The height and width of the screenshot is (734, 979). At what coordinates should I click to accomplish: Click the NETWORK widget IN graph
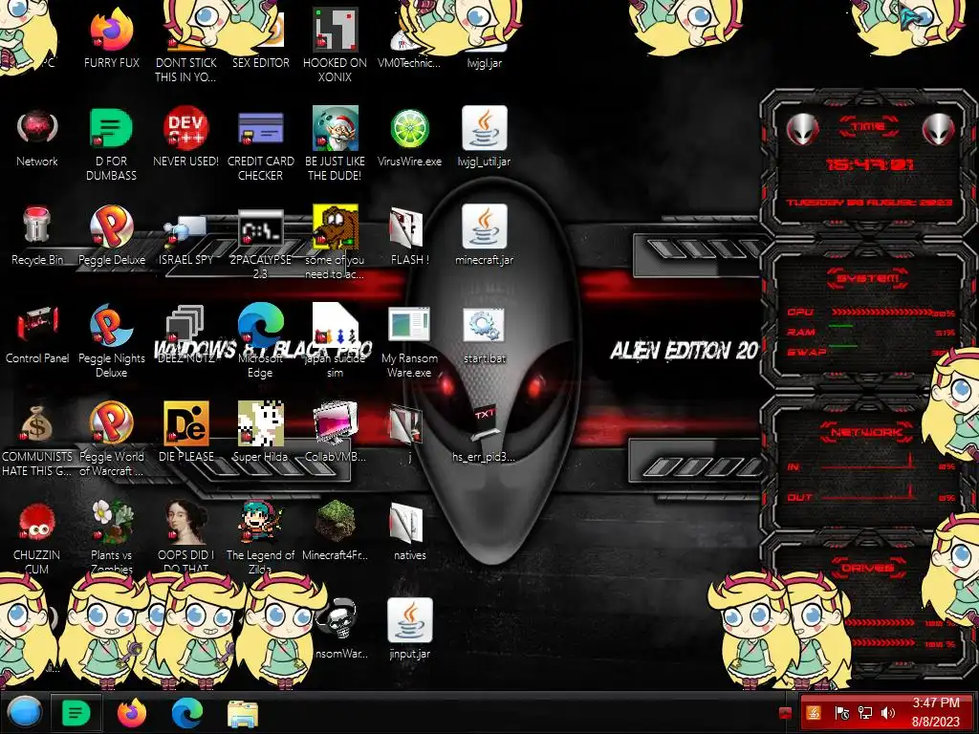pyautogui.click(x=870, y=463)
